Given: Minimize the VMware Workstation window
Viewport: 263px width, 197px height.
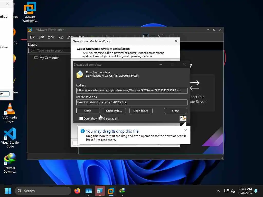Looking at the screenshot, I should pos(208,30).
